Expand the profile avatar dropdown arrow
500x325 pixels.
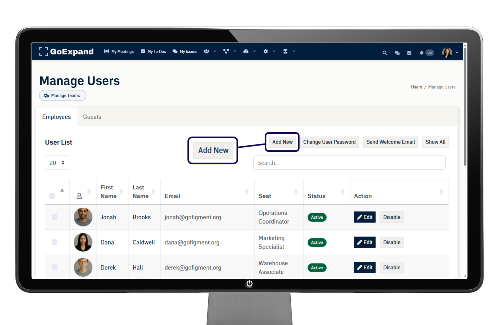coord(457,52)
